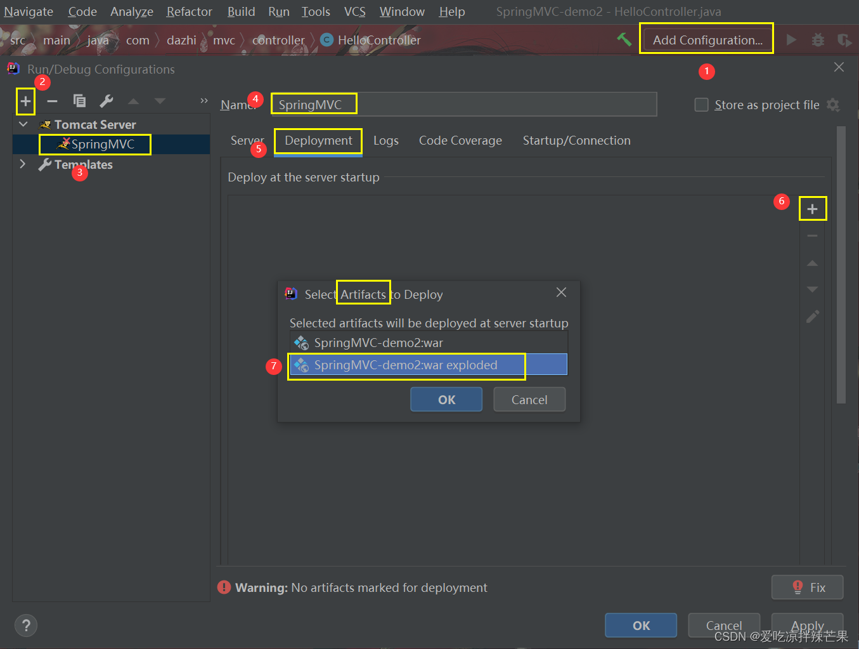Click the Run play icon in toolbar
The width and height of the screenshot is (859, 649).
(791, 40)
